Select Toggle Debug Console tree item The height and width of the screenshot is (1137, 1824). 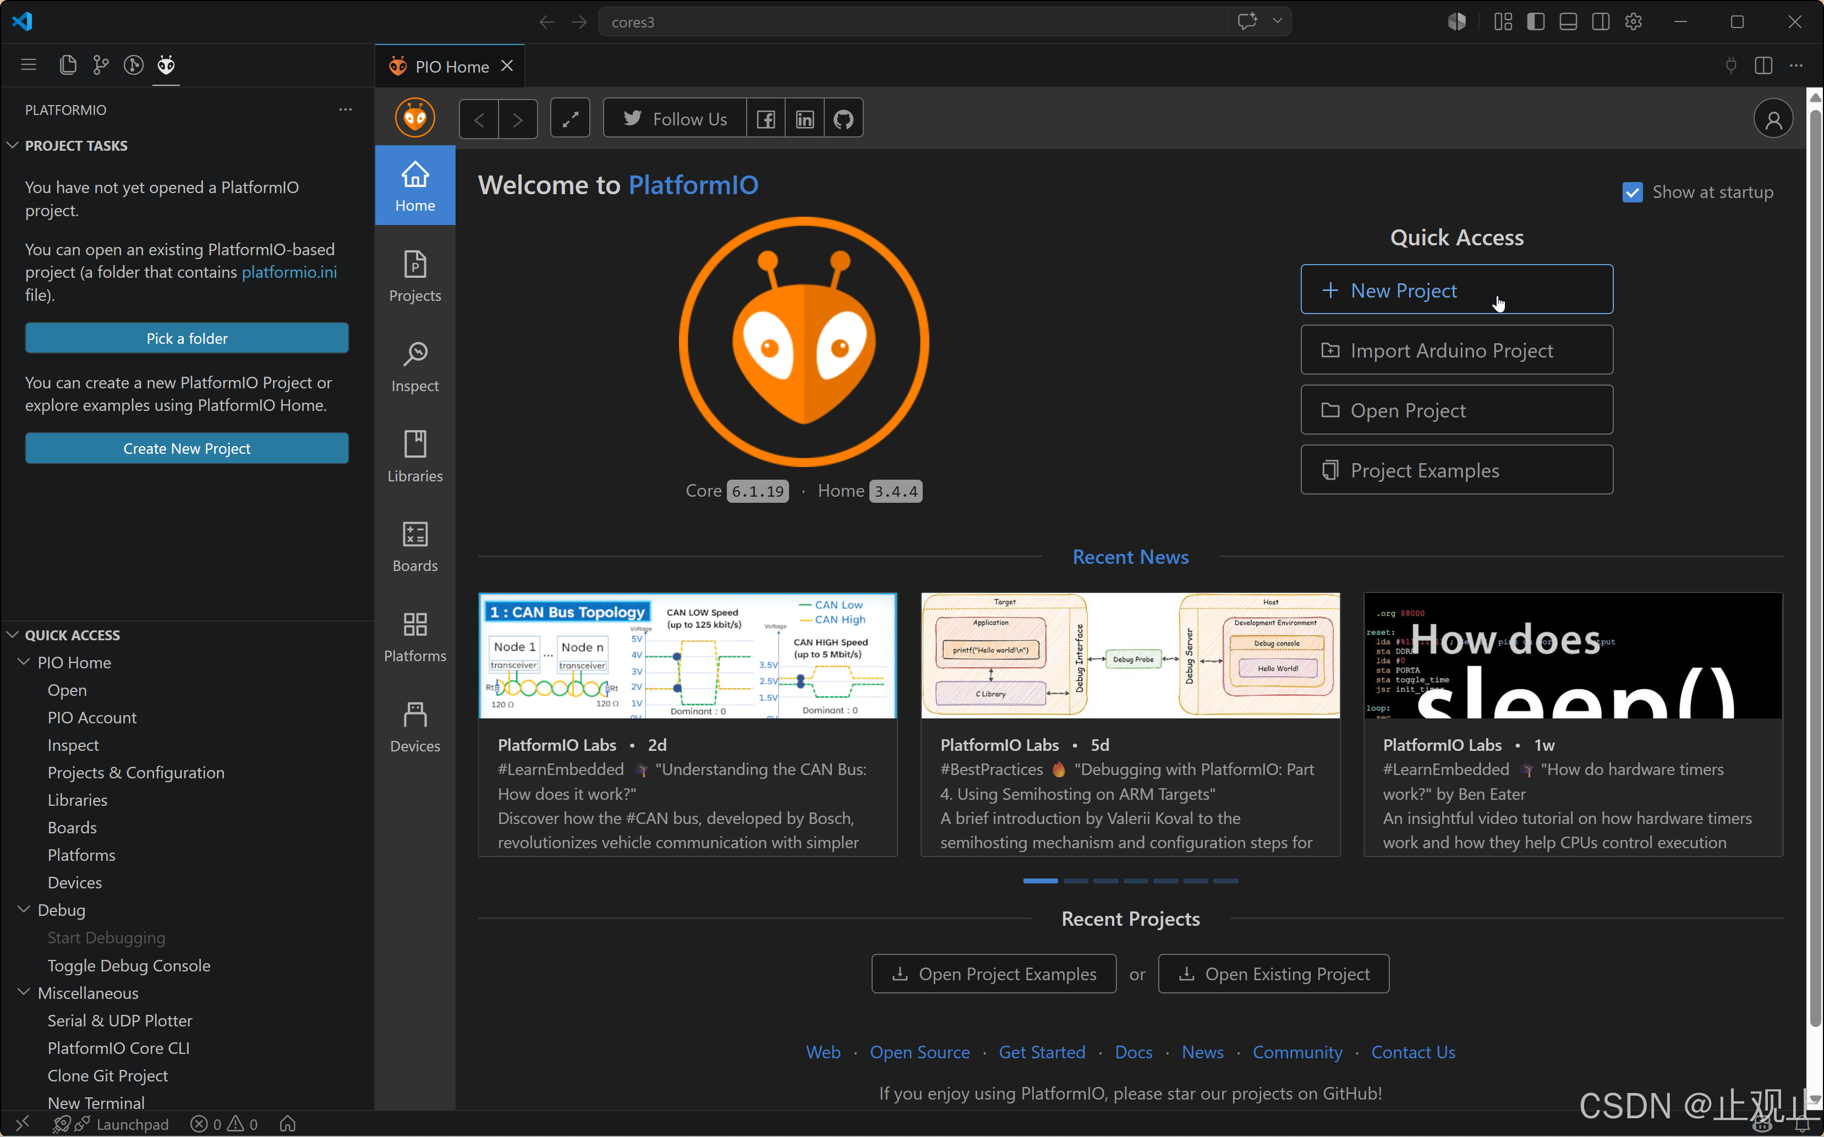pyautogui.click(x=129, y=965)
